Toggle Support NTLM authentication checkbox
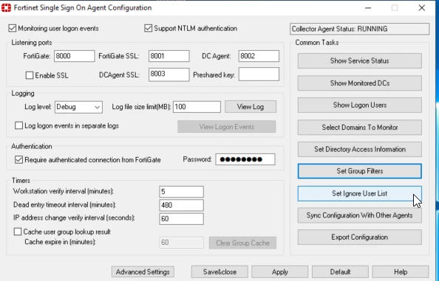 pyautogui.click(x=148, y=28)
